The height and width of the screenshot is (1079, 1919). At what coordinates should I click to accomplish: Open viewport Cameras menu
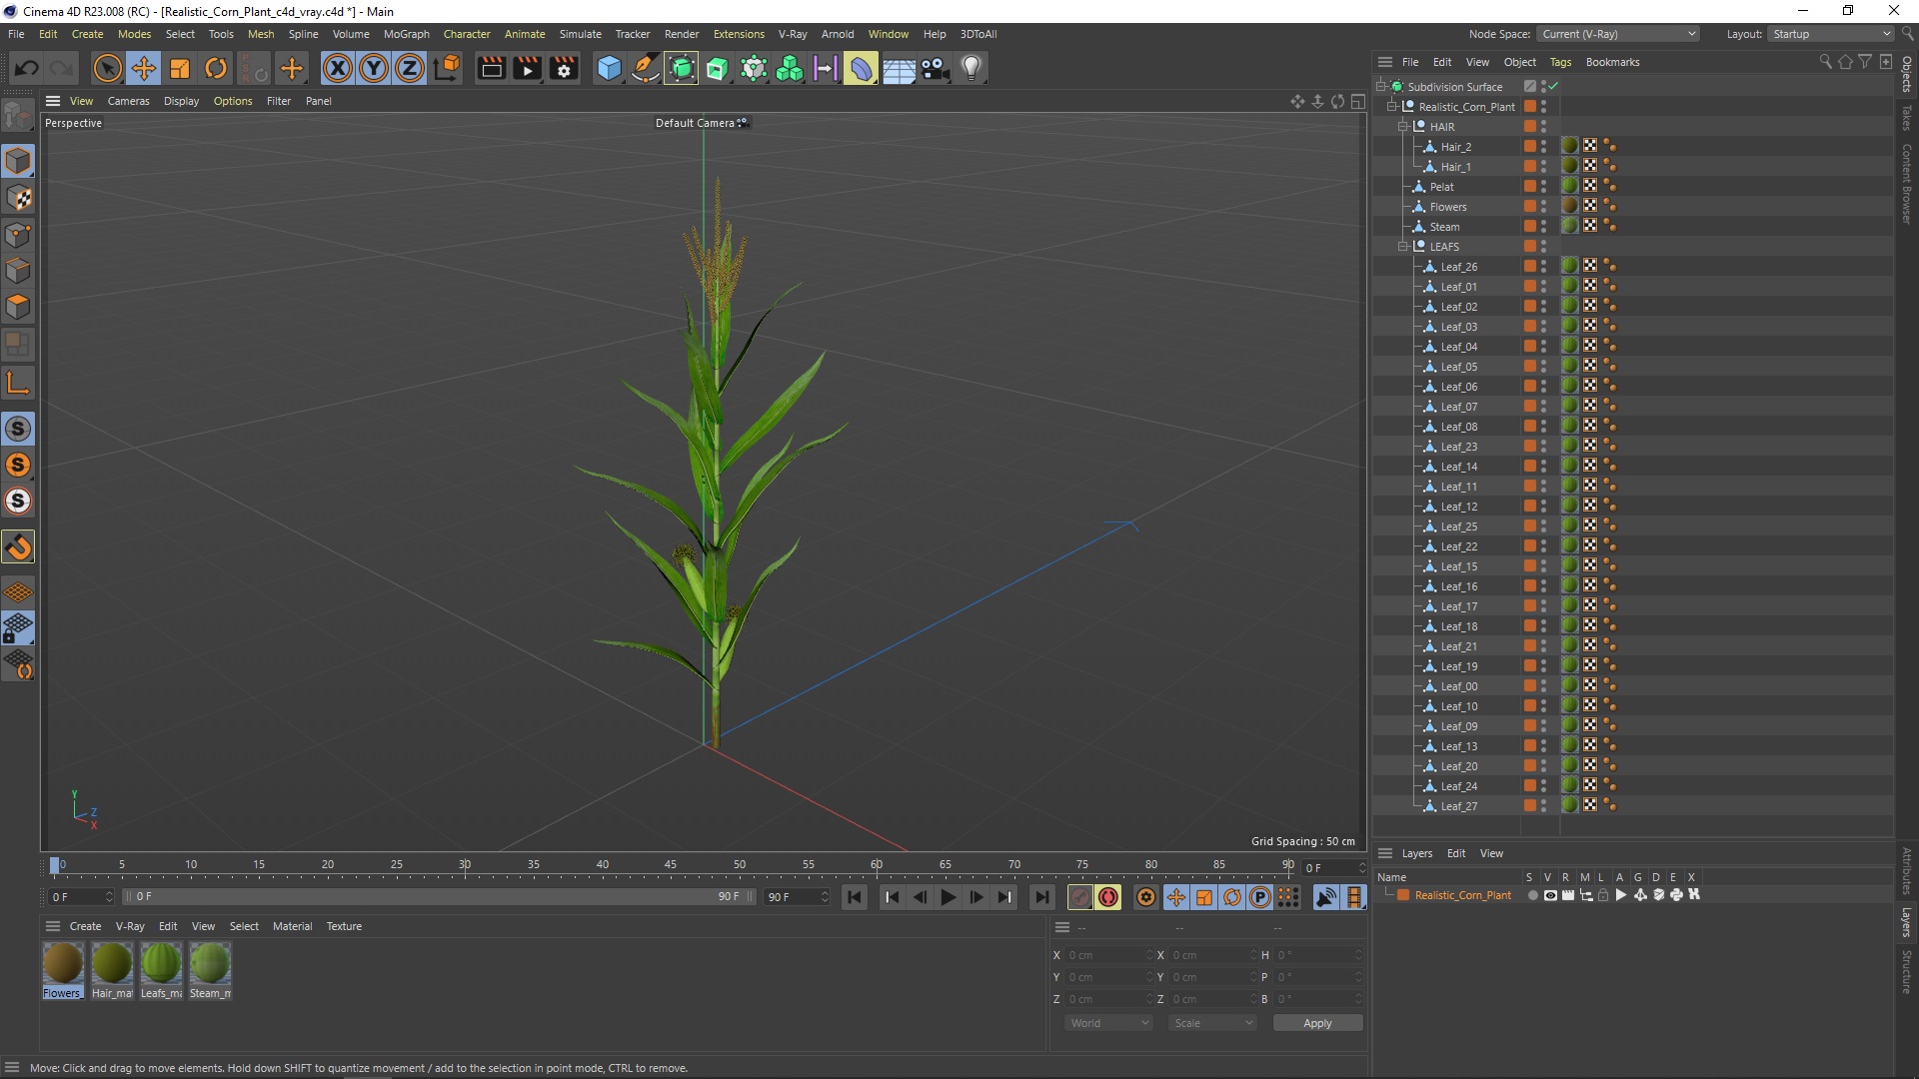128,101
